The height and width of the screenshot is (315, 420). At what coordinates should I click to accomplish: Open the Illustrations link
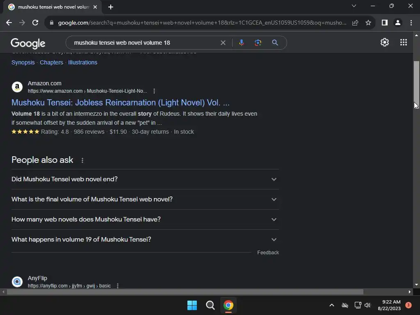pyautogui.click(x=83, y=62)
